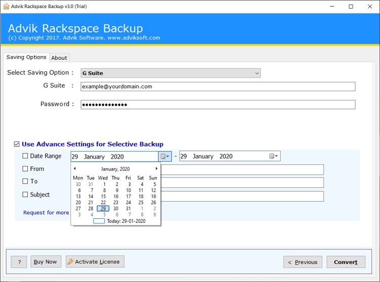The image size is (380, 282).
Task: Click the key icon on Activate License
Action: pos(70,261)
